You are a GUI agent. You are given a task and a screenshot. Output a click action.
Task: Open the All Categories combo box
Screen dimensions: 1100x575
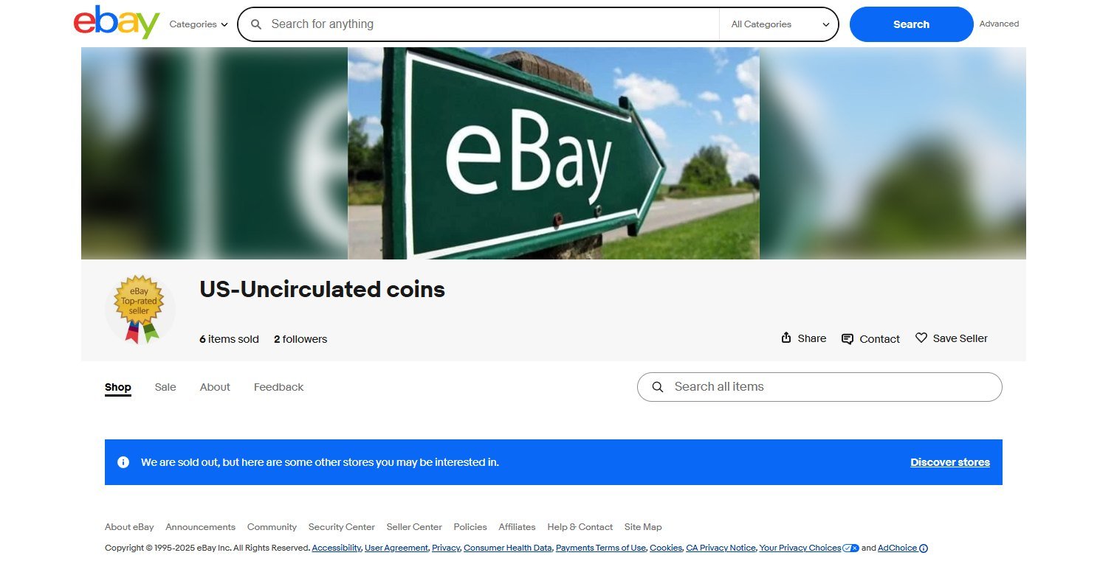780,24
